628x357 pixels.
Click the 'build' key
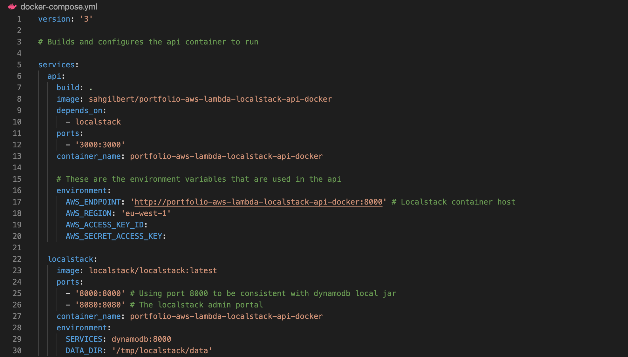click(68, 88)
